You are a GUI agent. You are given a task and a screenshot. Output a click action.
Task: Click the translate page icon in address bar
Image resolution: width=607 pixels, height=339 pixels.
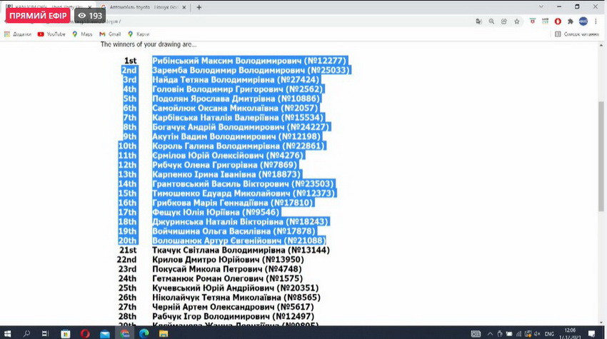478,21
